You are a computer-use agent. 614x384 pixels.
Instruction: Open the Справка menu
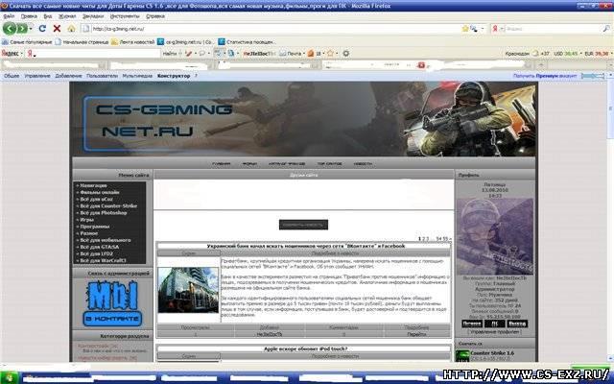pyautogui.click(x=155, y=16)
